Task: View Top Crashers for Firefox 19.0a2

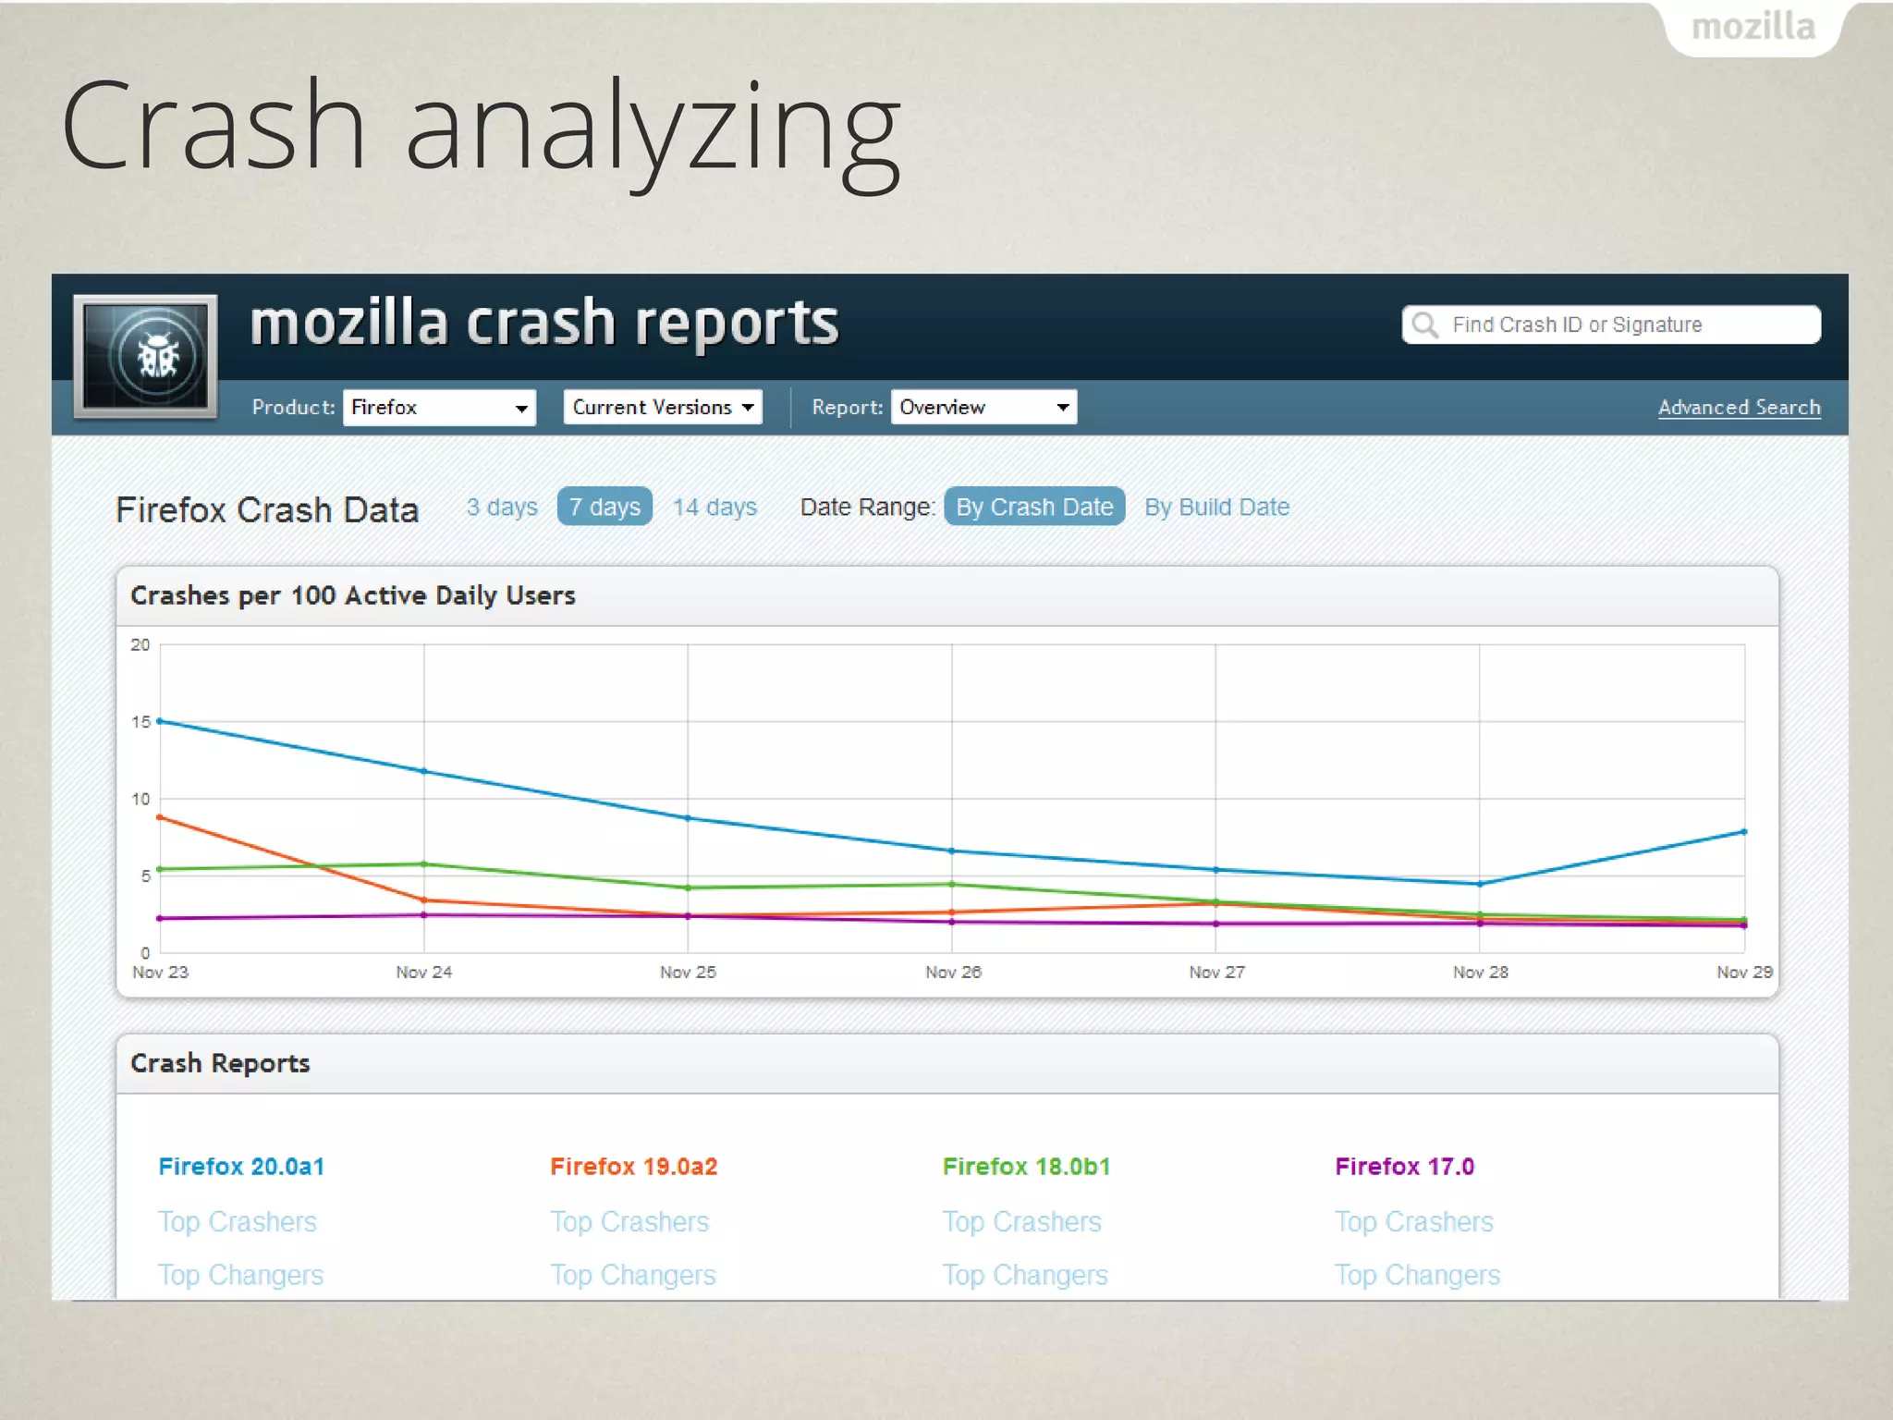Action: point(629,1222)
